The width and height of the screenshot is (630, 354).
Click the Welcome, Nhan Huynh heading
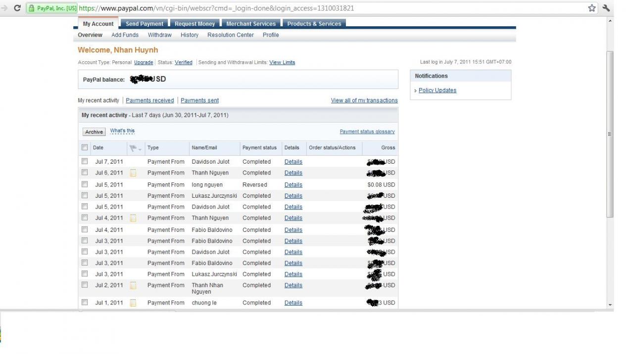(x=118, y=50)
